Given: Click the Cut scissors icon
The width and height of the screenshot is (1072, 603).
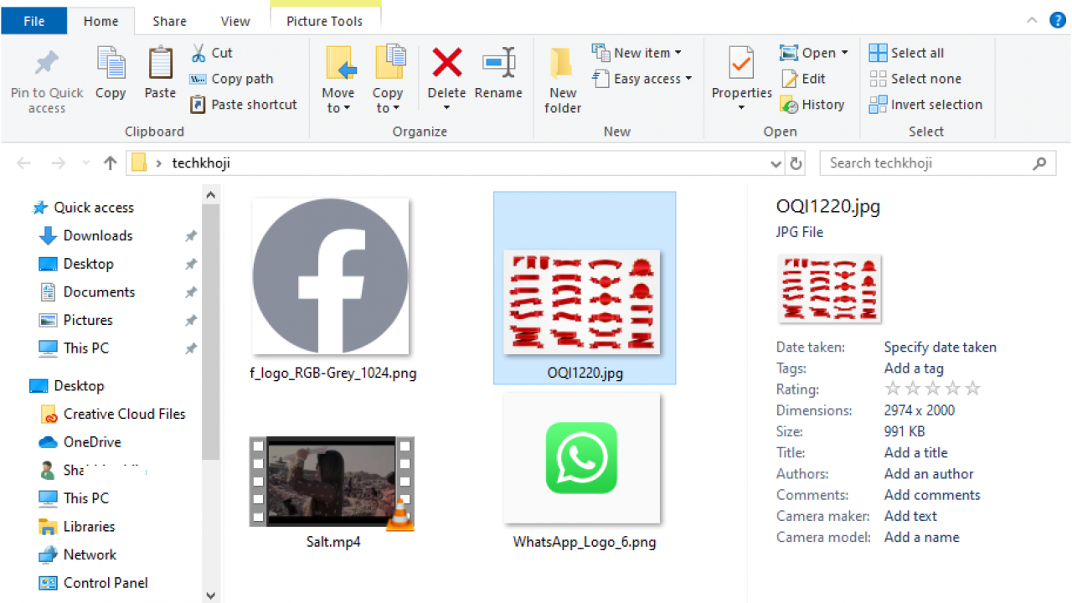Looking at the screenshot, I should click(198, 53).
